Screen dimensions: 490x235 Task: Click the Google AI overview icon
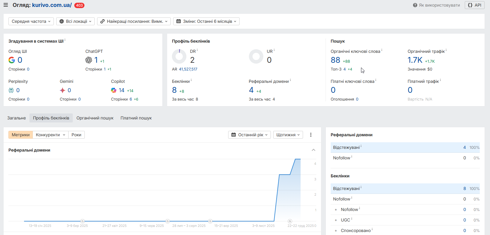click(x=12, y=60)
